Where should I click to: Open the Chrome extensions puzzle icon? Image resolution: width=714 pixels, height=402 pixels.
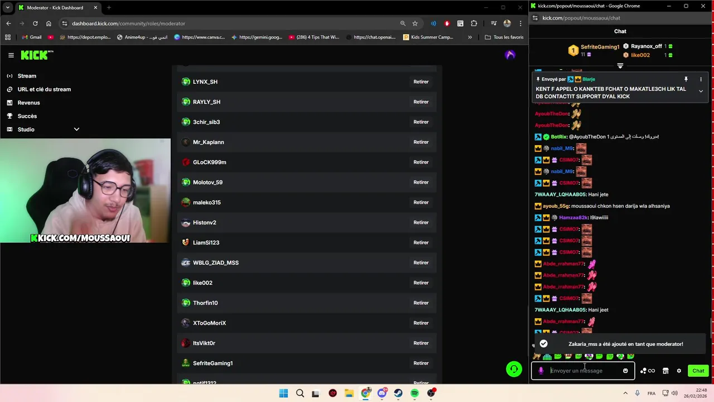pos(474,23)
